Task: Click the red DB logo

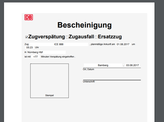Action: click(x=29, y=17)
